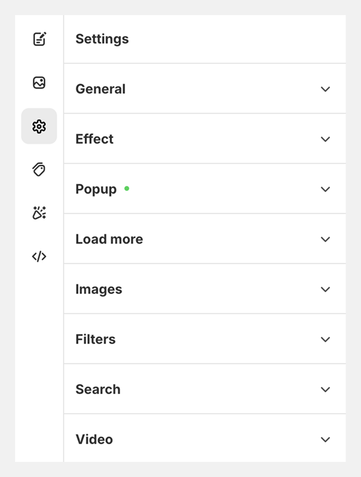The image size is (361, 477).
Task: Expand the Popup section chevron
Action: pyautogui.click(x=325, y=189)
